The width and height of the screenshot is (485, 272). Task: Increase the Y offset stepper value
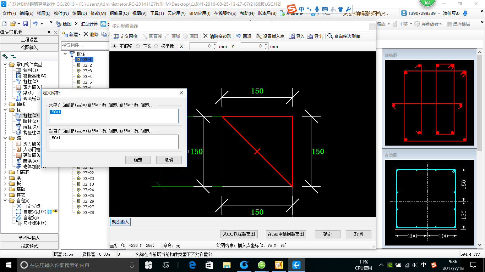click(266, 45)
